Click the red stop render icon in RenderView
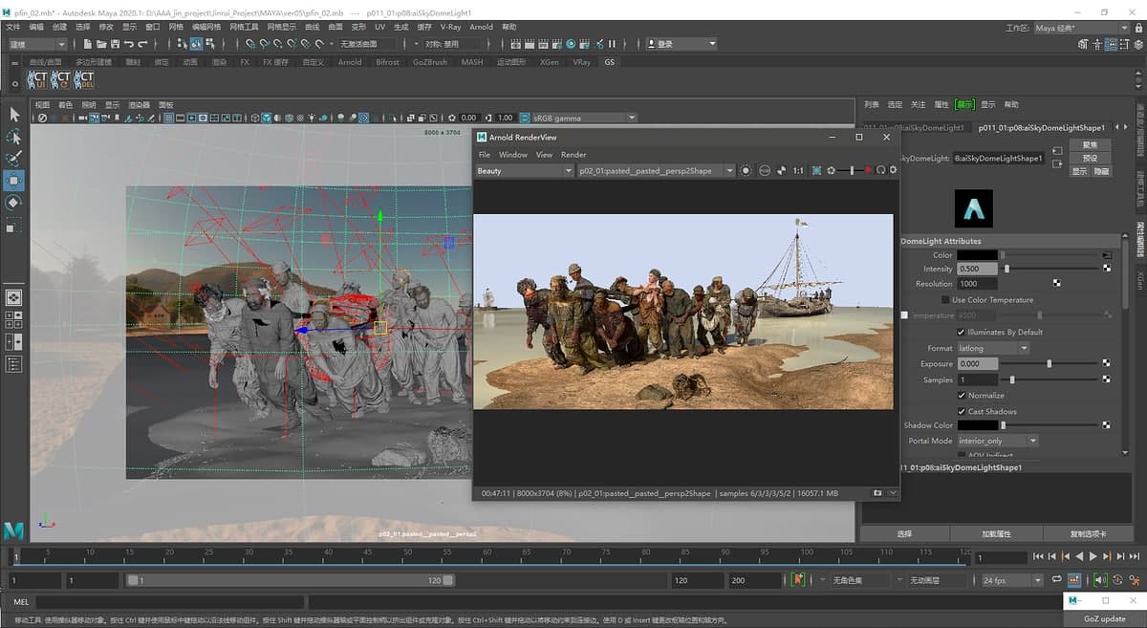Viewport: 1147px width, 628px height. click(867, 170)
